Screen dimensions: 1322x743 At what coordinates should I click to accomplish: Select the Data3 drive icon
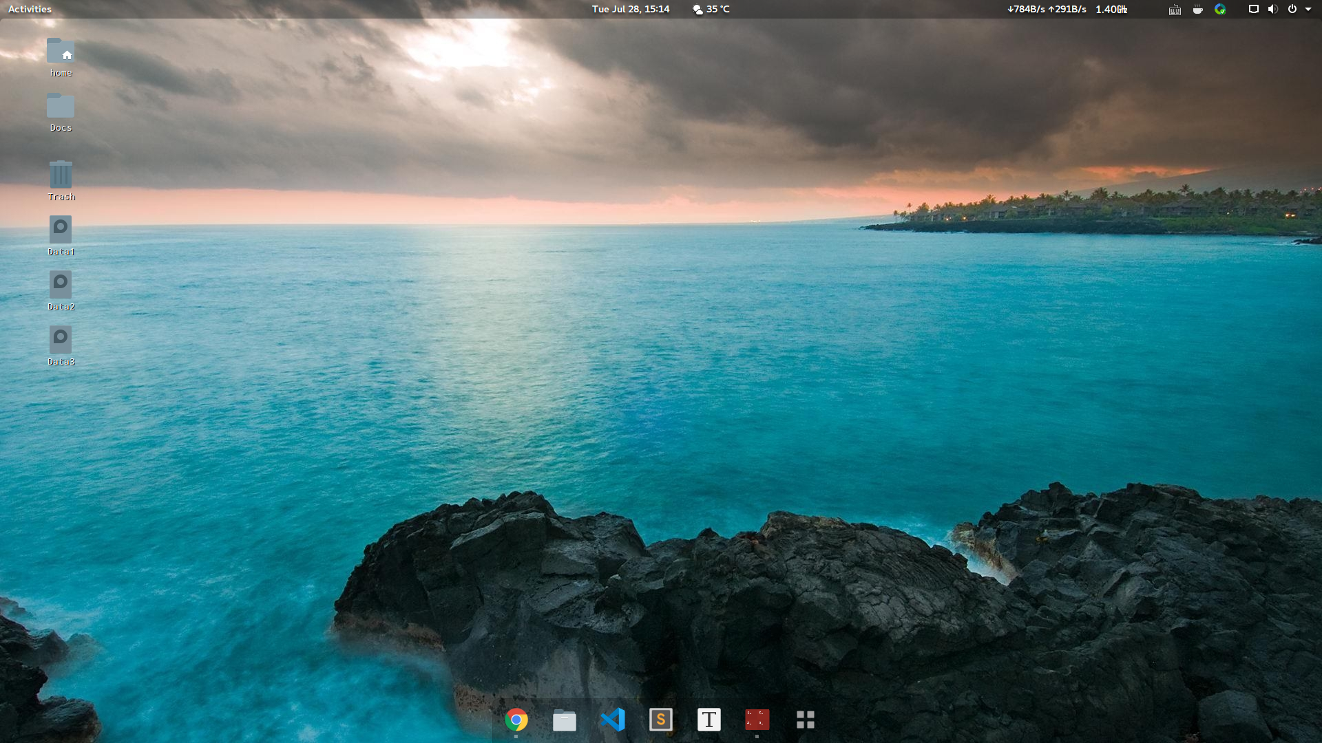click(61, 341)
